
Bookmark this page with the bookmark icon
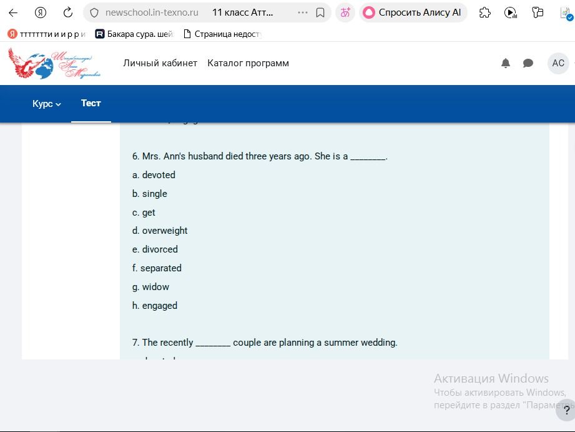coord(320,13)
